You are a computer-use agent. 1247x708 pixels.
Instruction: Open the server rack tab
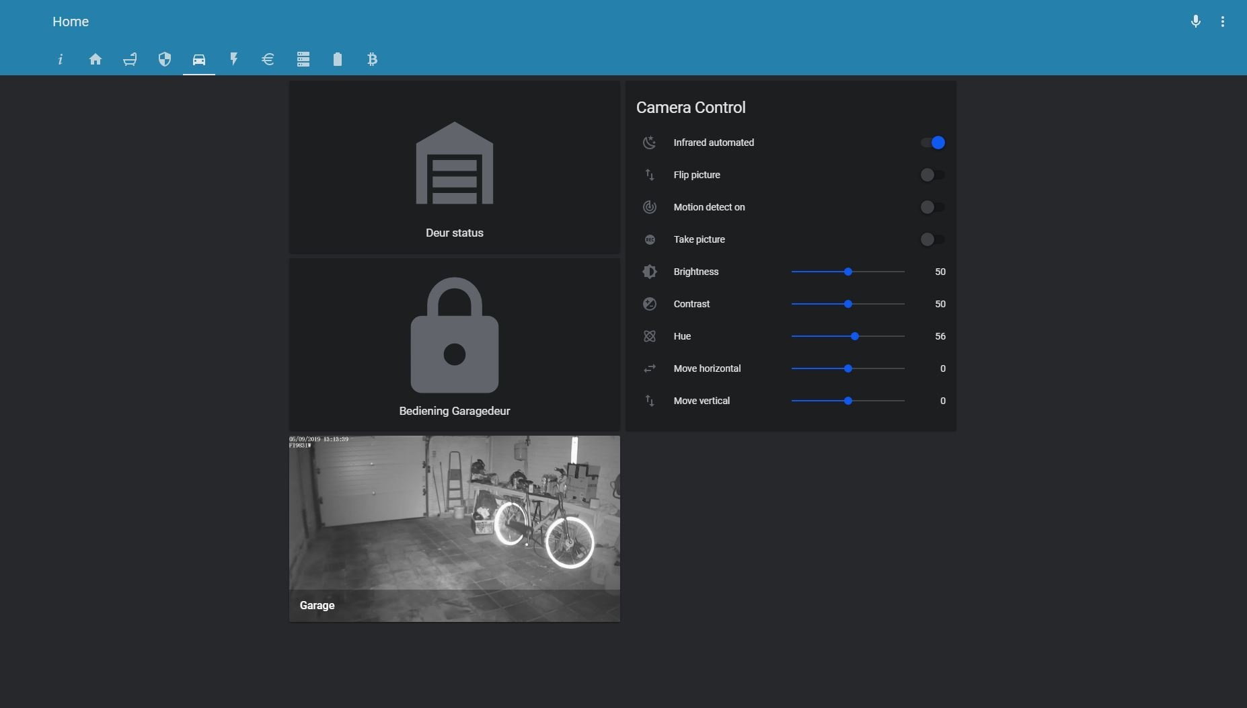point(303,59)
